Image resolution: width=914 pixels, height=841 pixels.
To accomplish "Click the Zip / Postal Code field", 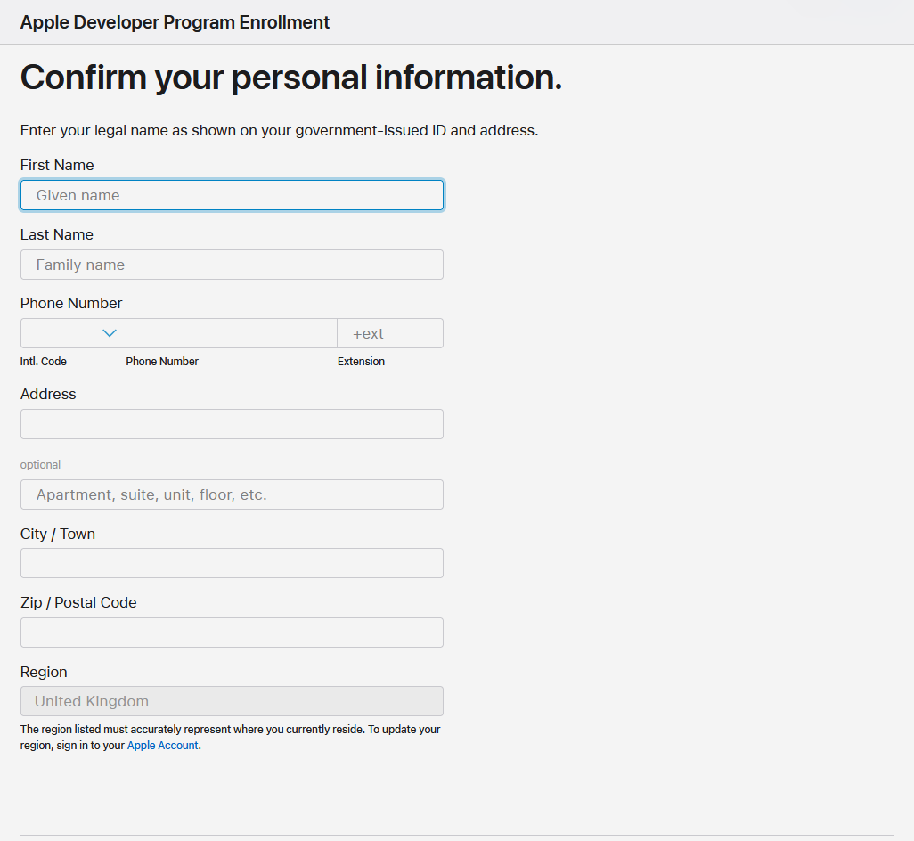I will 232,633.
